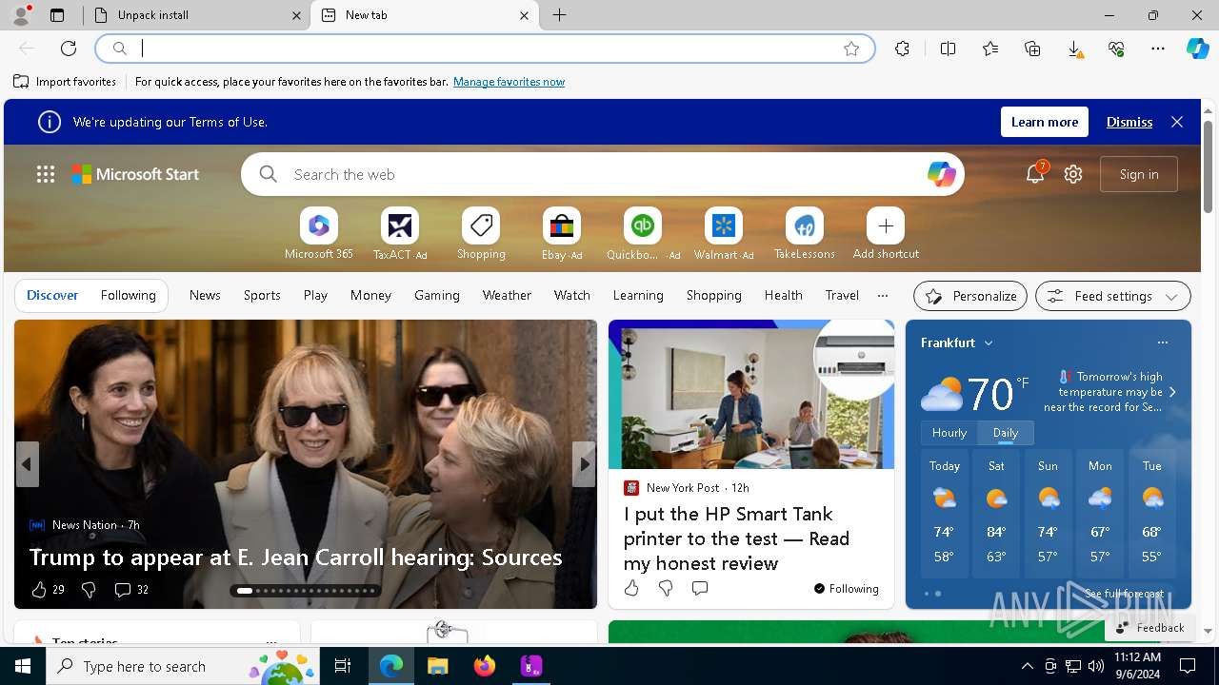Dislike the Trump hearing story
1219x685 pixels.
click(x=89, y=590)
